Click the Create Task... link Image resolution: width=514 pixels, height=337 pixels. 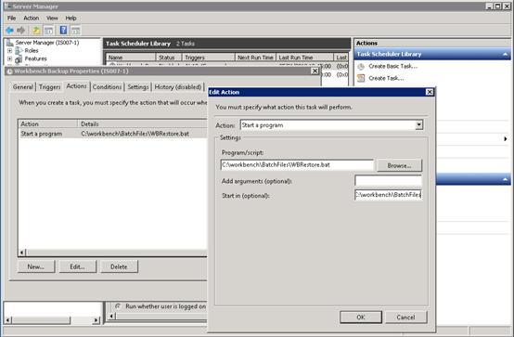click(x=386, y=78)
